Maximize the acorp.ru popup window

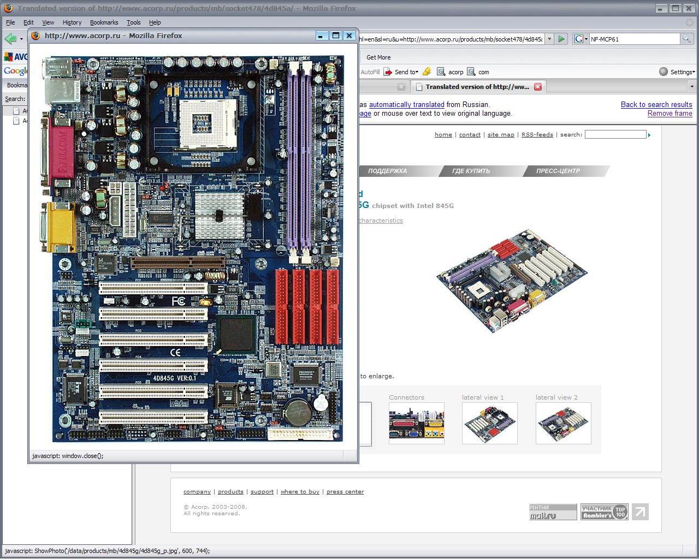(335, 36)
